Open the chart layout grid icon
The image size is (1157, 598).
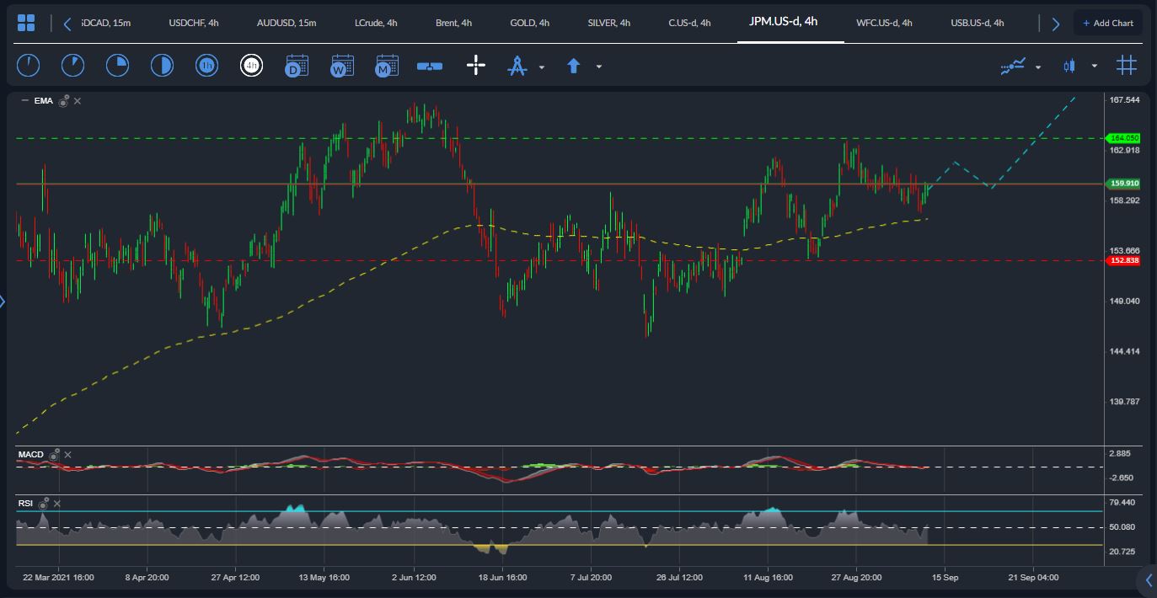(x=26, y=23)
